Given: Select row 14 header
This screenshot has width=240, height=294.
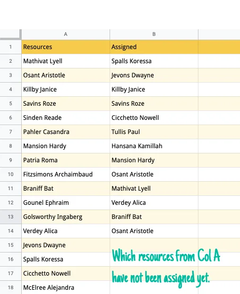Looking at the screenshot, I should tap(11, 231).
